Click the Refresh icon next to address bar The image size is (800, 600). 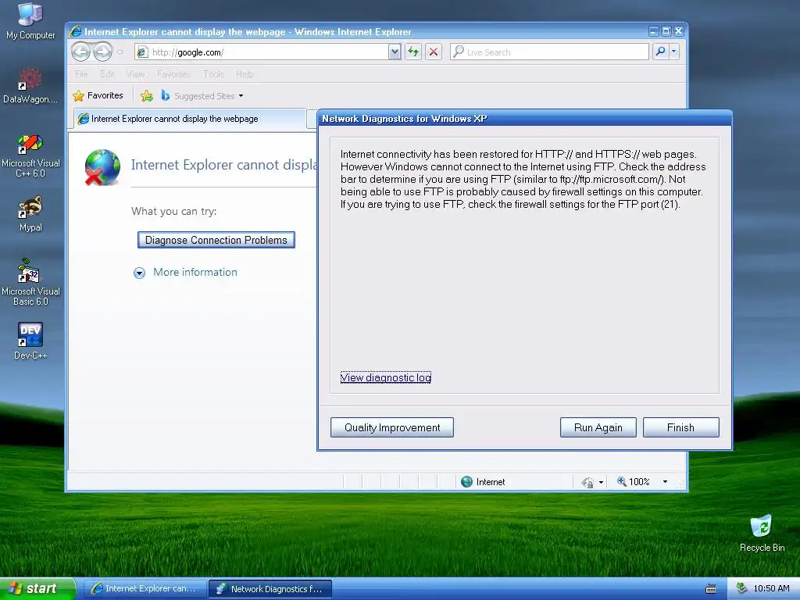click(413, 52)
